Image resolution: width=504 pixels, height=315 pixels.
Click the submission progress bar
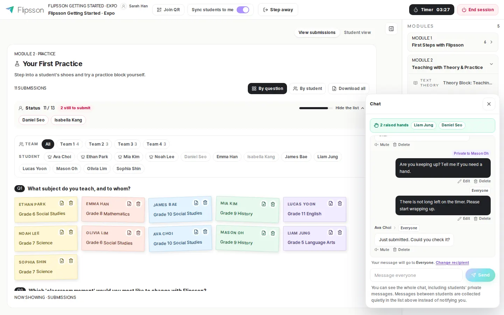click(316, 108)
